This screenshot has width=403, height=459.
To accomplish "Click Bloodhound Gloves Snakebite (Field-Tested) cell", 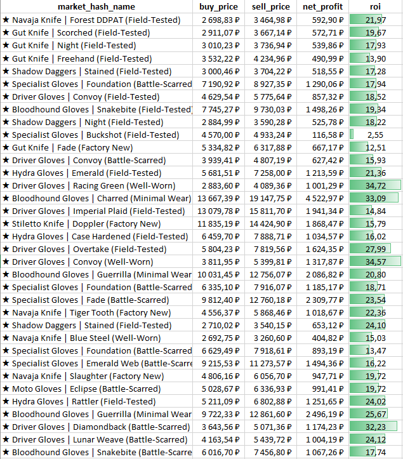I will point(96,109).
